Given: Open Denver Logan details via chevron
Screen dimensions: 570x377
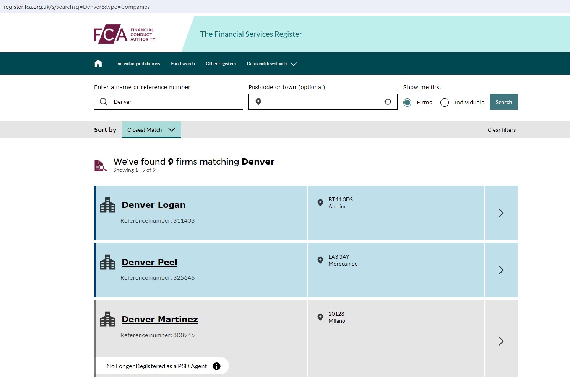Looking at the screenshot, I should 501,213.
